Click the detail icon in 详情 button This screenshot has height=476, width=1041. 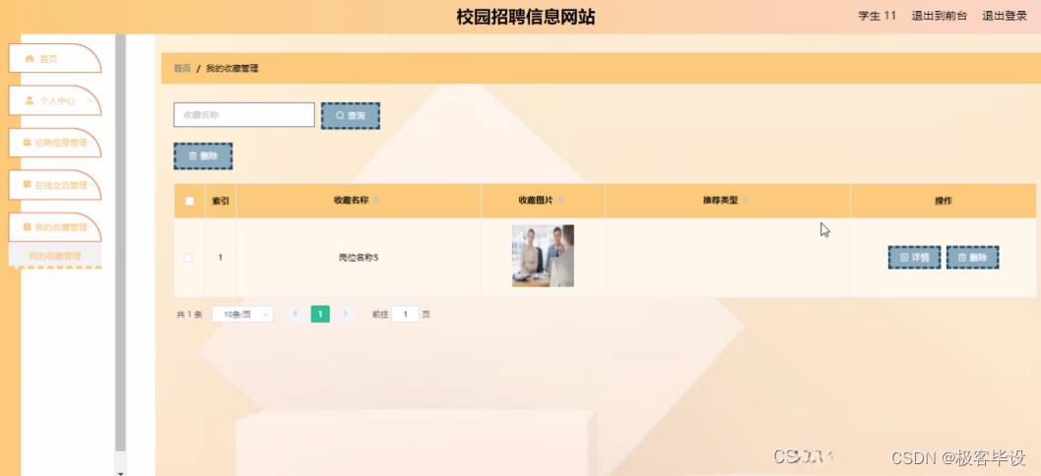(904, 258)
